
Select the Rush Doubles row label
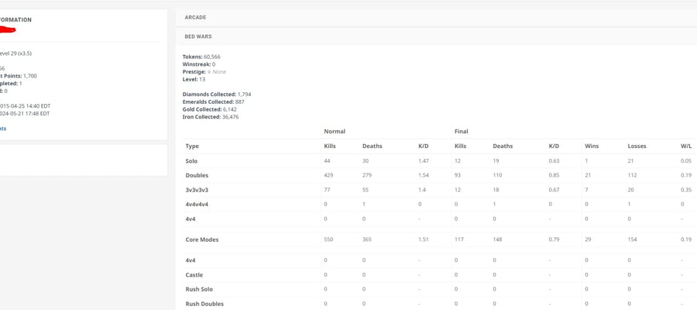pos(204,304)
